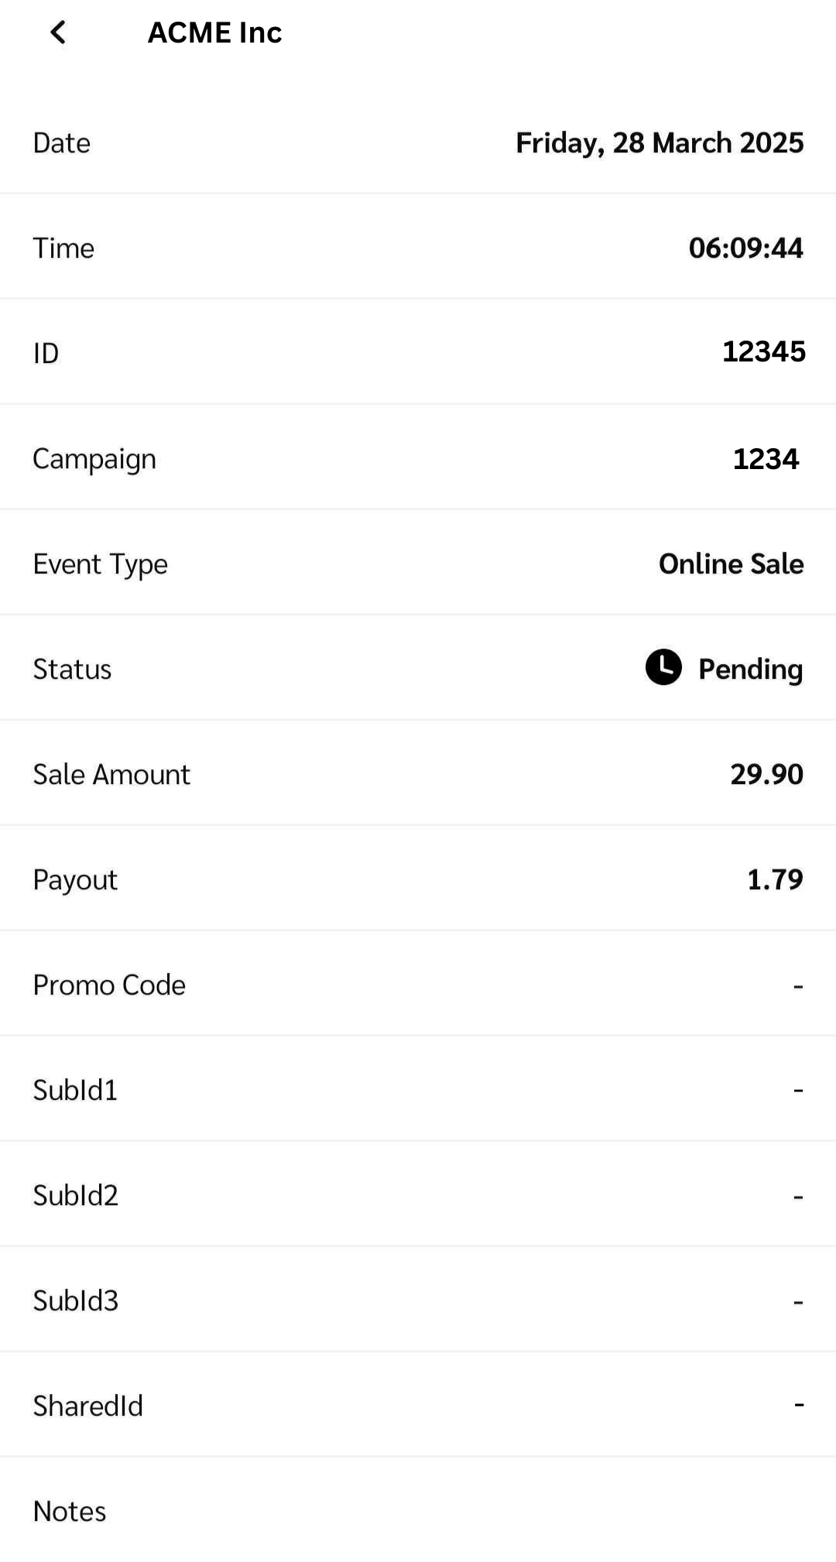Select the Online Sale event type
The image size is (836, 1562).
tap(731, 564)
